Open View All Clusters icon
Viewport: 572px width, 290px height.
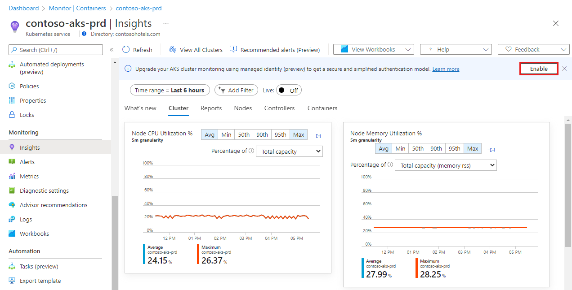click(x=173, y=50)
